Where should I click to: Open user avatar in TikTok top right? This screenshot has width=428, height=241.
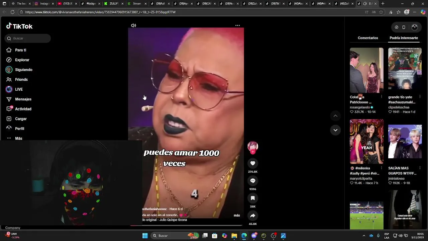415,27
